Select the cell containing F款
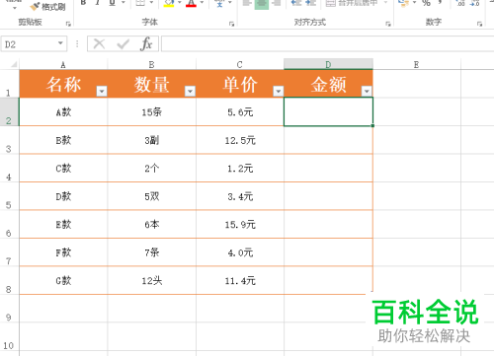 [x=63, y=252]
